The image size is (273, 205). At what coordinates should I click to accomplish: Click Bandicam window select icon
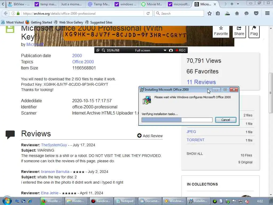click(98, 50)
